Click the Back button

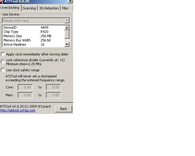64,109
